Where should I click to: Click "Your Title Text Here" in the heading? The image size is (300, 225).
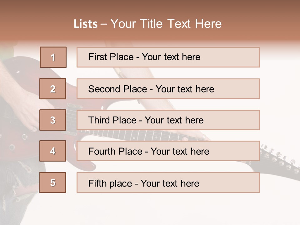[166, 24]
